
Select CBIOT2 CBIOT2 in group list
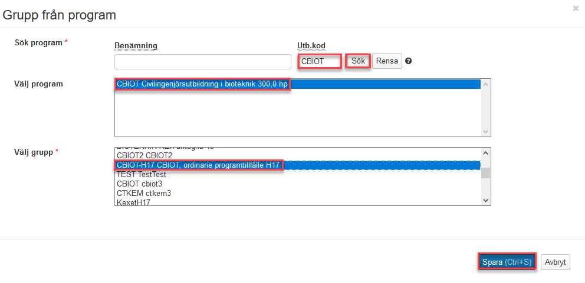click(x=144, y=156)
